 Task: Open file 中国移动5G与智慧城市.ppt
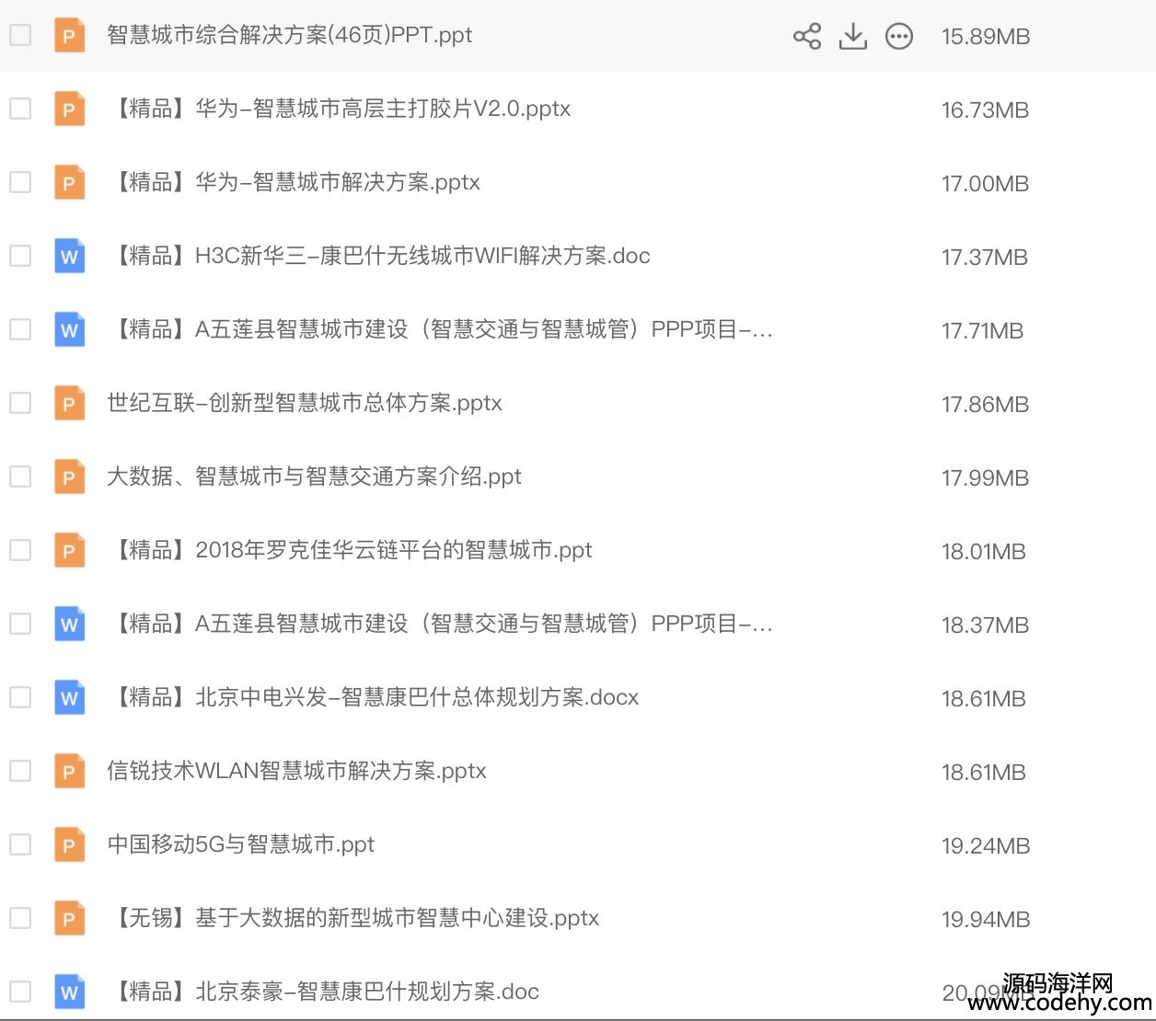(x=241, y=844)
